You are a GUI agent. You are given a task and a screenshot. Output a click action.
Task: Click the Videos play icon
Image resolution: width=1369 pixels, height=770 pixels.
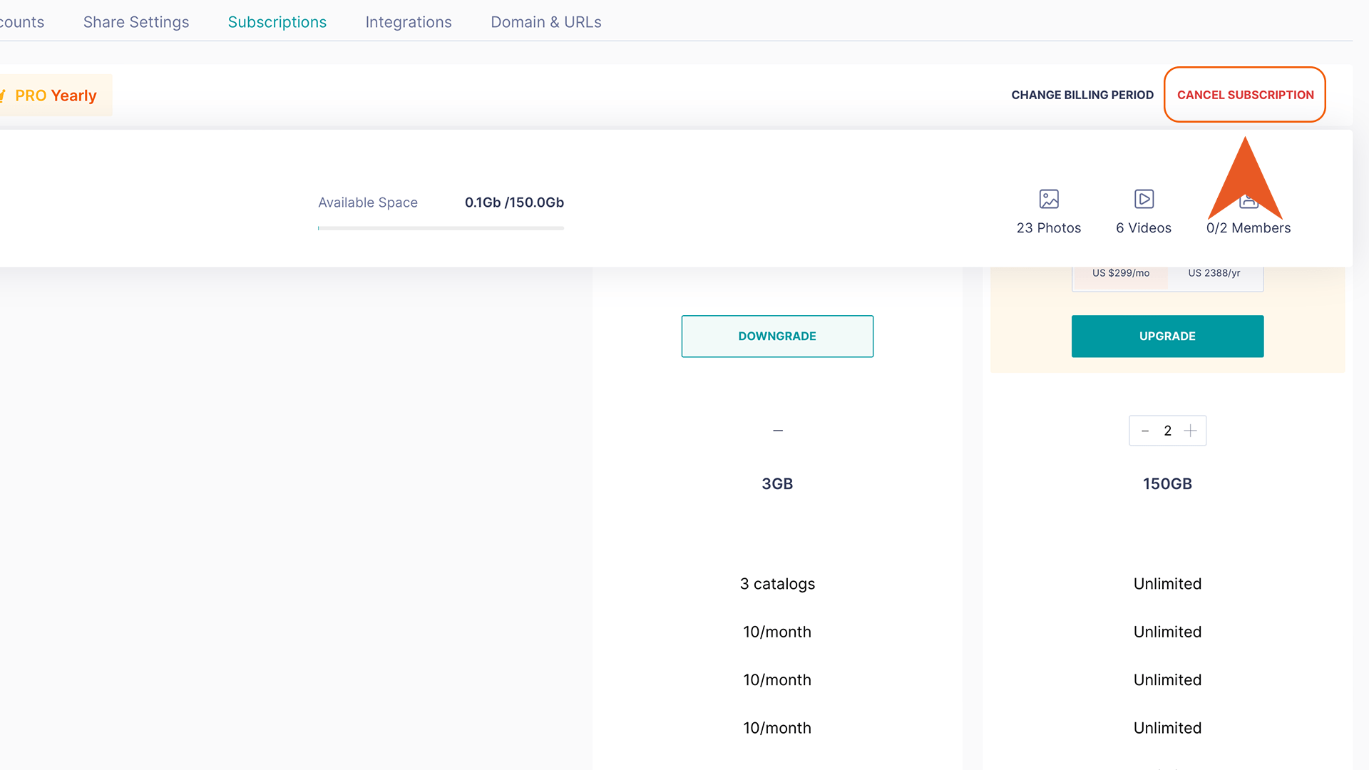click(x=1144, y=199)
